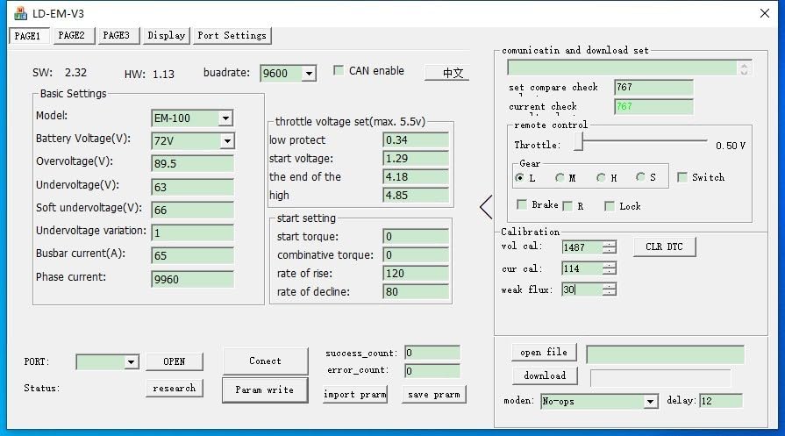This screenshot has width=785, height=436.
Task: Click the combinative torque field
Action: 416,254
